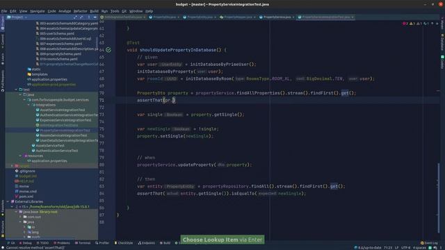This screenshot has height=250, width=445.
Task: Expand the lang package node
Action: click(x=24, y=233)
